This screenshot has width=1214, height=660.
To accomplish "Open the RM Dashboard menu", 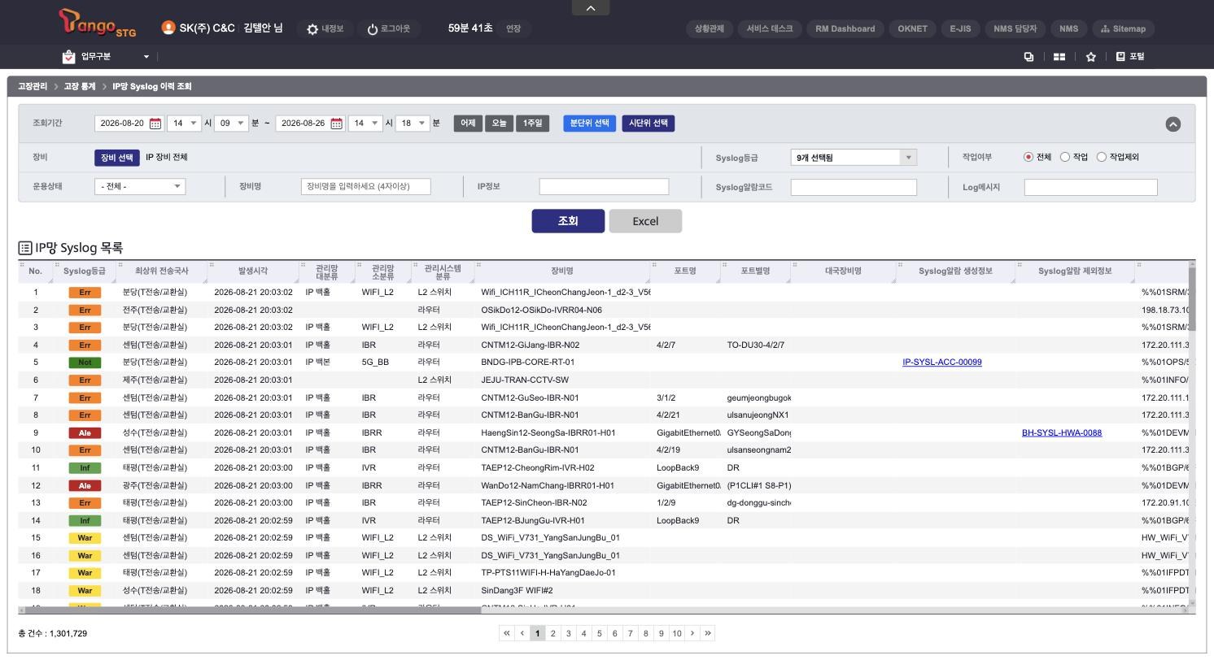I will pyautogui.click(x=845, y=28).
